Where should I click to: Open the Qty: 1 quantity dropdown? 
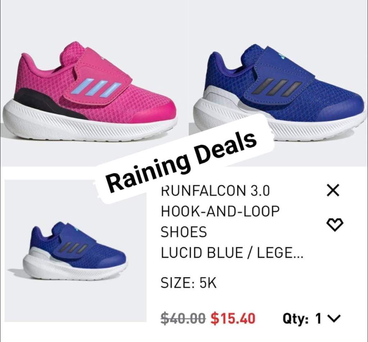tap(311, 319)
